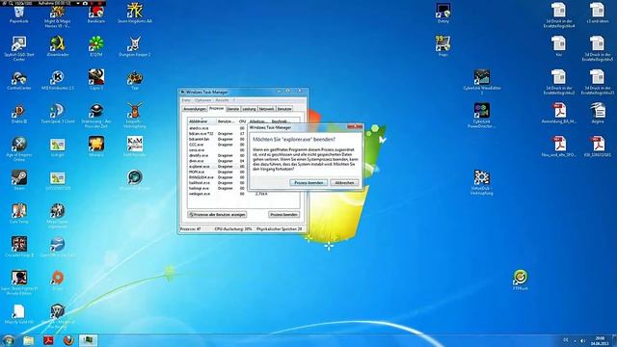Select the KaM Remake shortcut icon
The height and width of the screenshot is (347, 617).
coord(135,147)
